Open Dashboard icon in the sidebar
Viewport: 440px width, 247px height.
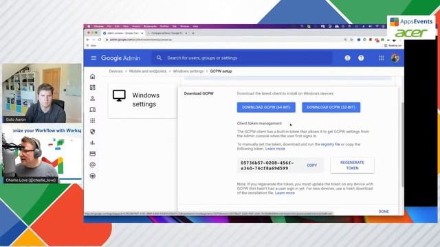pos(93,87)
